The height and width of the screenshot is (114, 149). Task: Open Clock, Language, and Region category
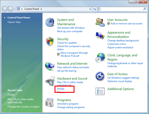coord(122,57)
